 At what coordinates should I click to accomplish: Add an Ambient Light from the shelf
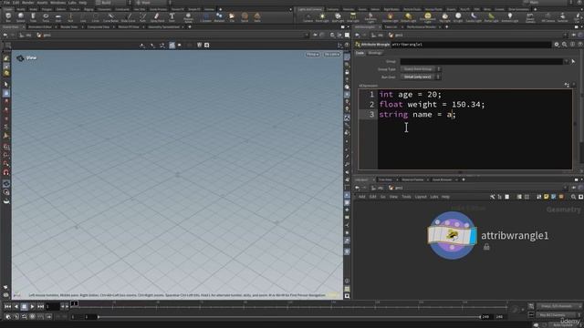(510, 17)
